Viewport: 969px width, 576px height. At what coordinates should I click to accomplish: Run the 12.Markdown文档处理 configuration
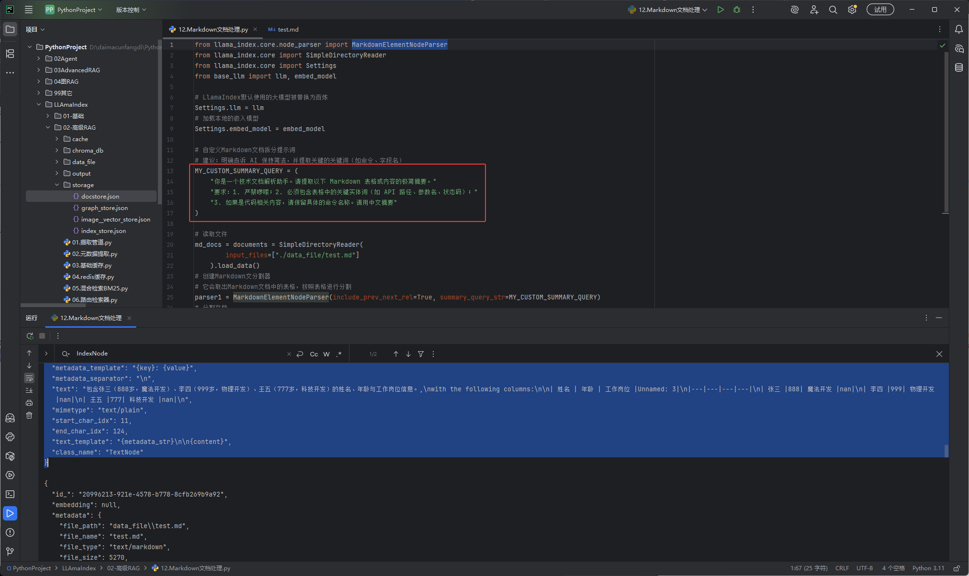tap(721, 10)
